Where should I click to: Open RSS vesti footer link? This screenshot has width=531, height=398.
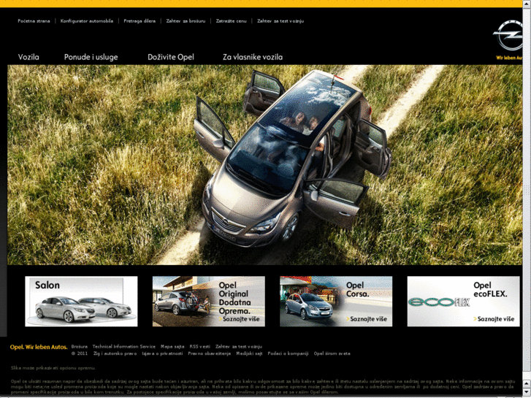(x=200, y=346)
